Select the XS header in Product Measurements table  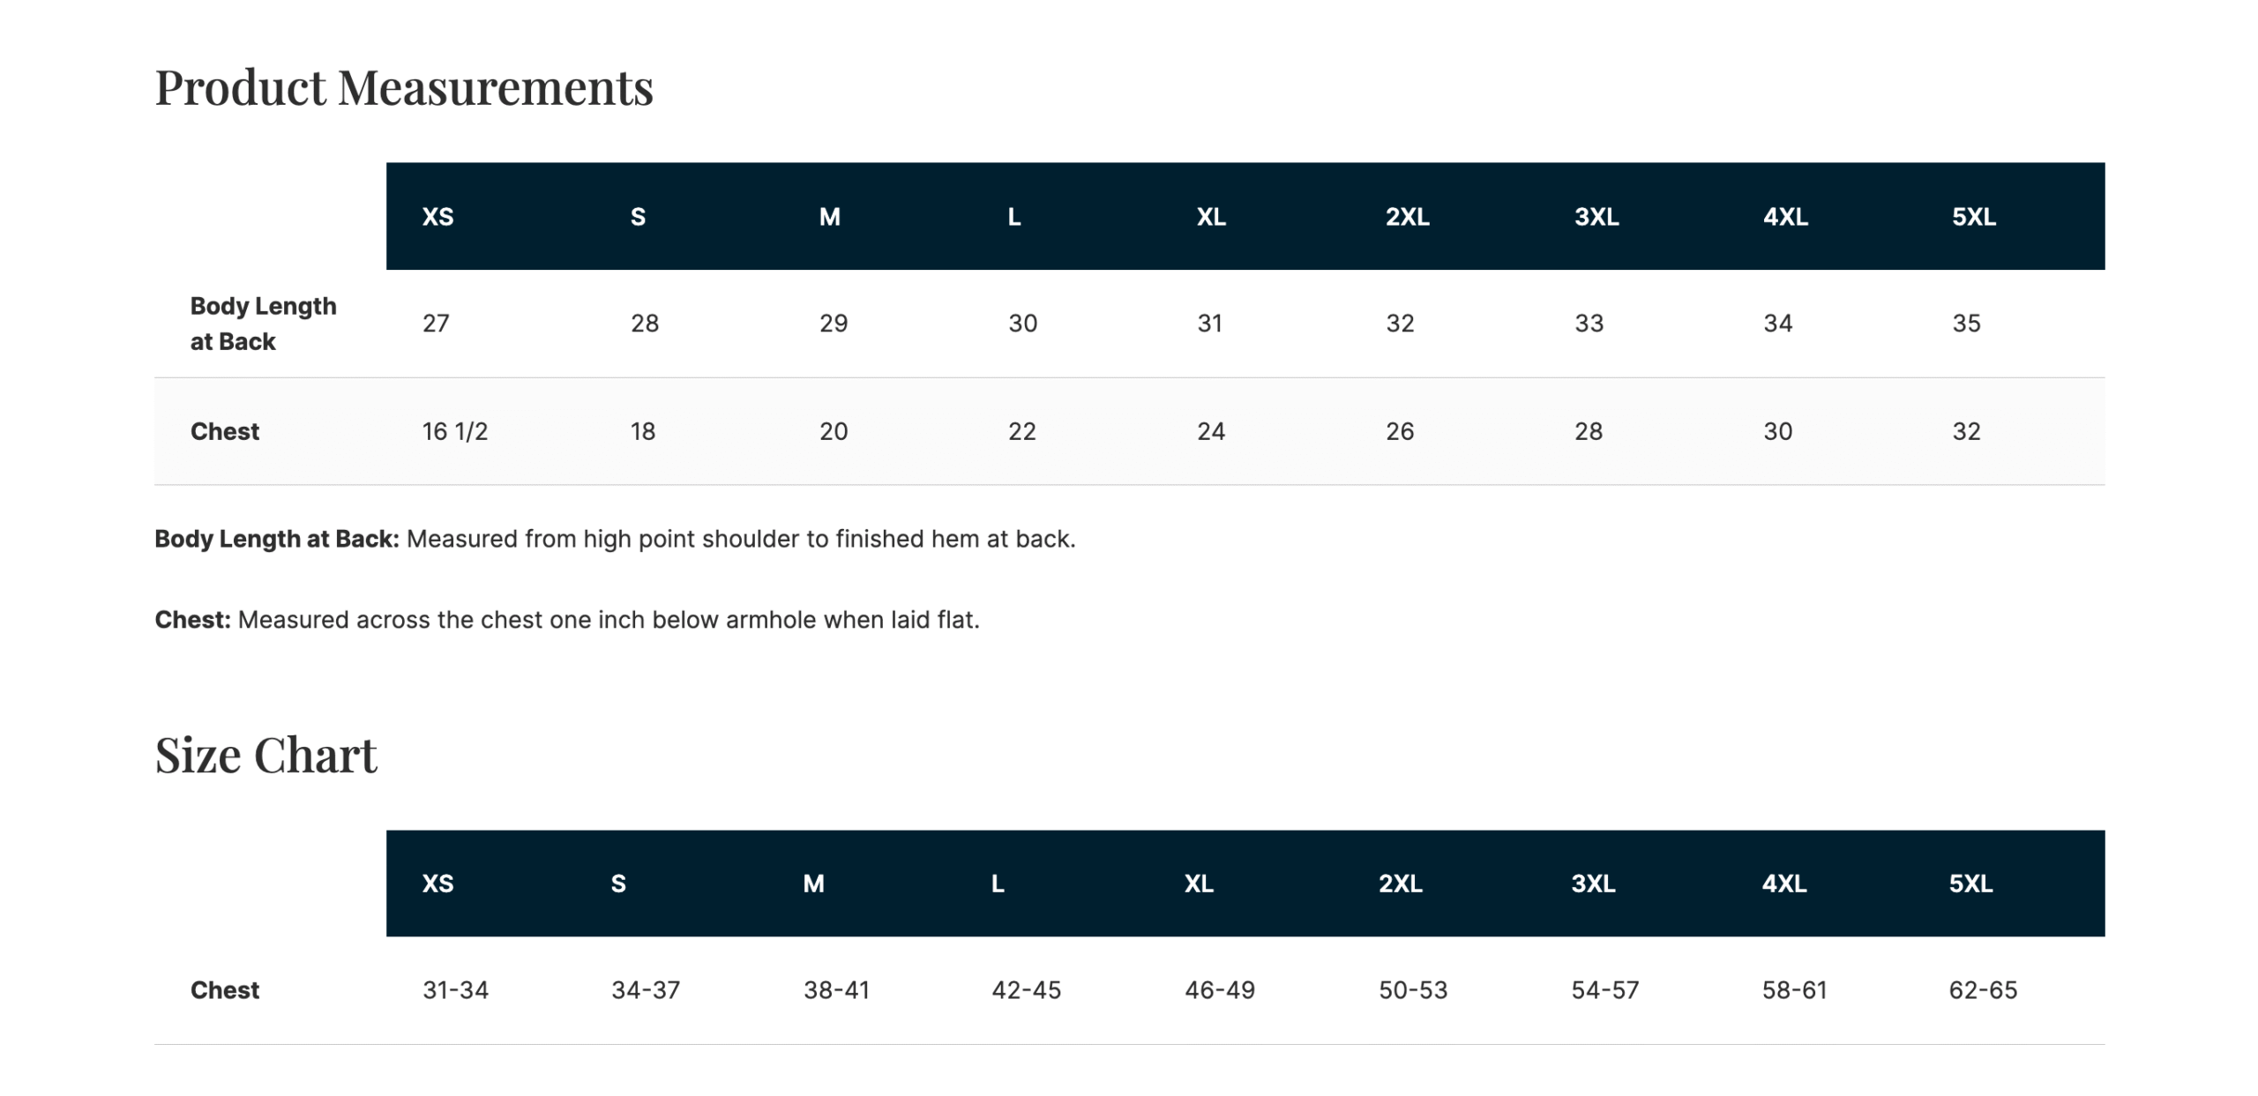pyautogui.click(x=437, y=217)
